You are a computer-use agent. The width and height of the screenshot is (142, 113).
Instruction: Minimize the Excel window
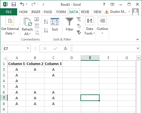click(x=121, y=5)
